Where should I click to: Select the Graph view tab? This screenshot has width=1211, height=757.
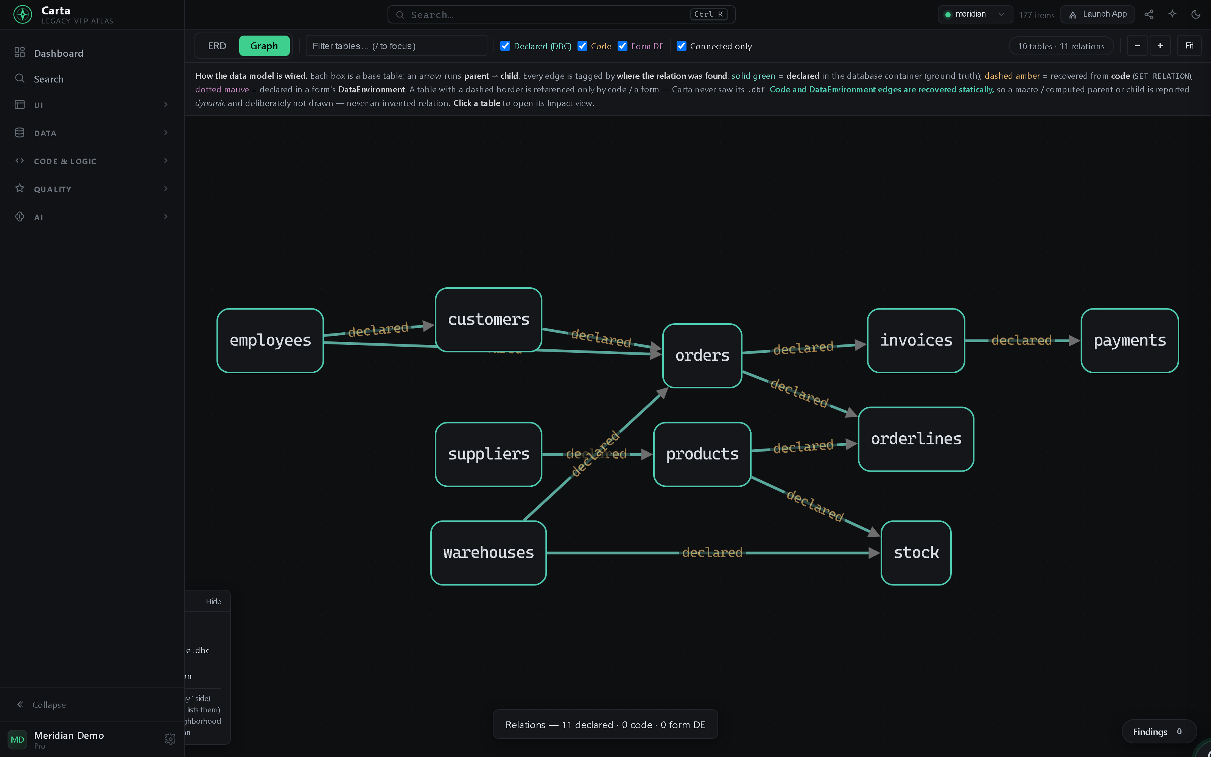tap(264, 46)
